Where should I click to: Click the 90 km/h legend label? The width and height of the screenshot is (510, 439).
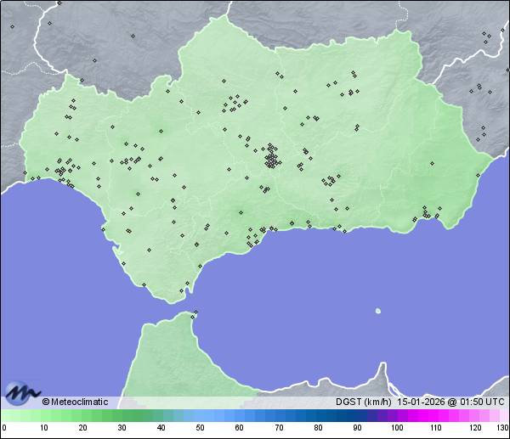point(357,428)
